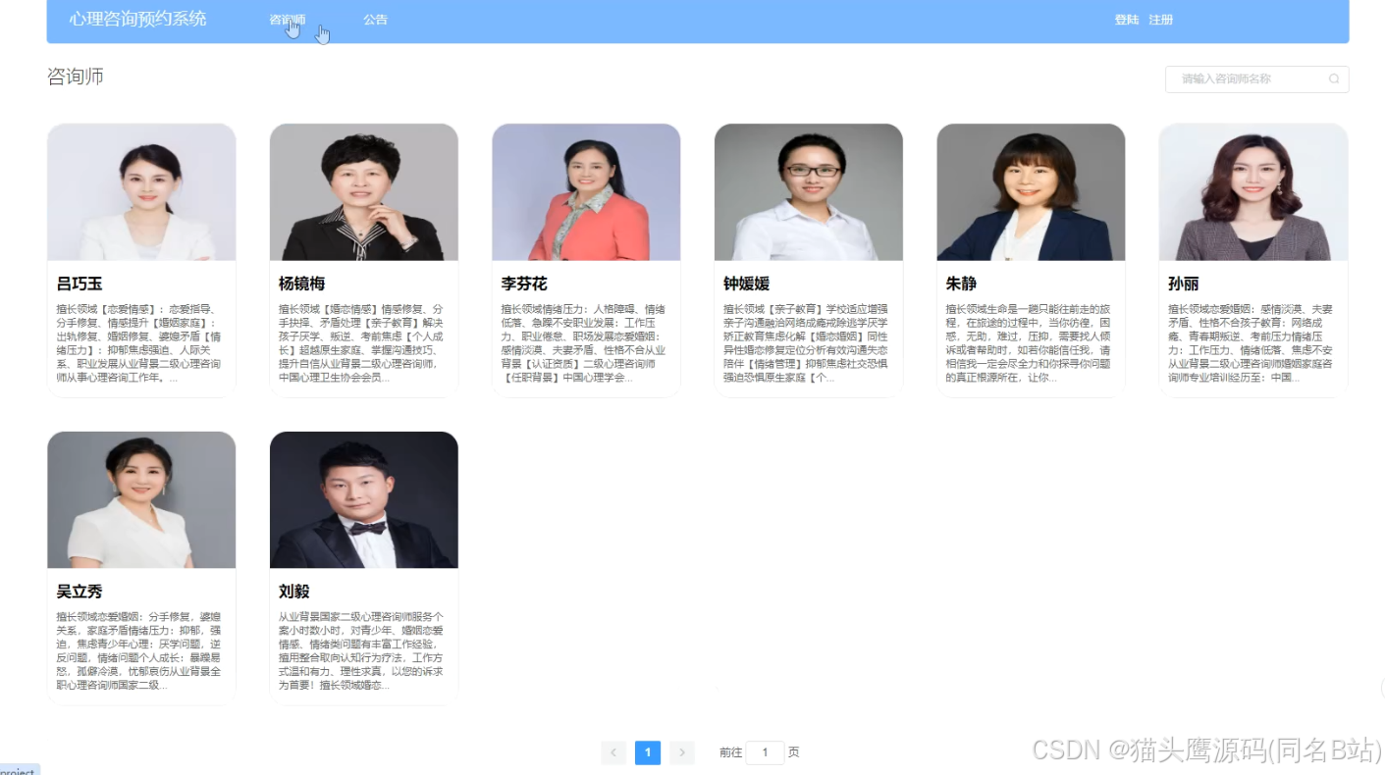Open 吴立秀's profile photo
The width and height of the screenshot is (1385, 775).
click(x=141, y=500)
